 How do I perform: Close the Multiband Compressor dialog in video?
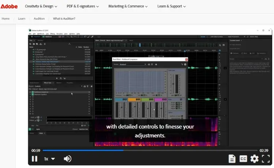pos(186,59)
